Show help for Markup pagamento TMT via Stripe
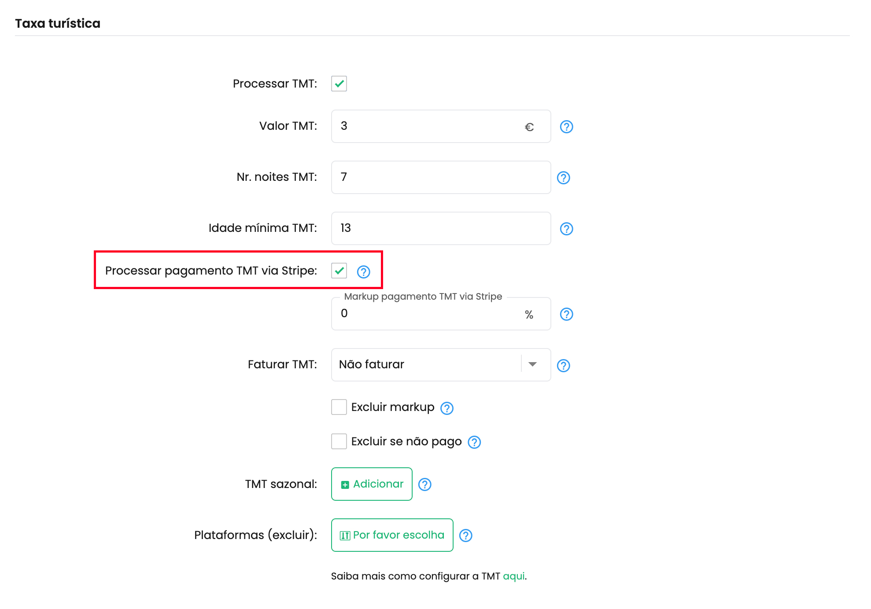Screen dimensions: 871x609 pyautogui.click(x=566, y=314)
